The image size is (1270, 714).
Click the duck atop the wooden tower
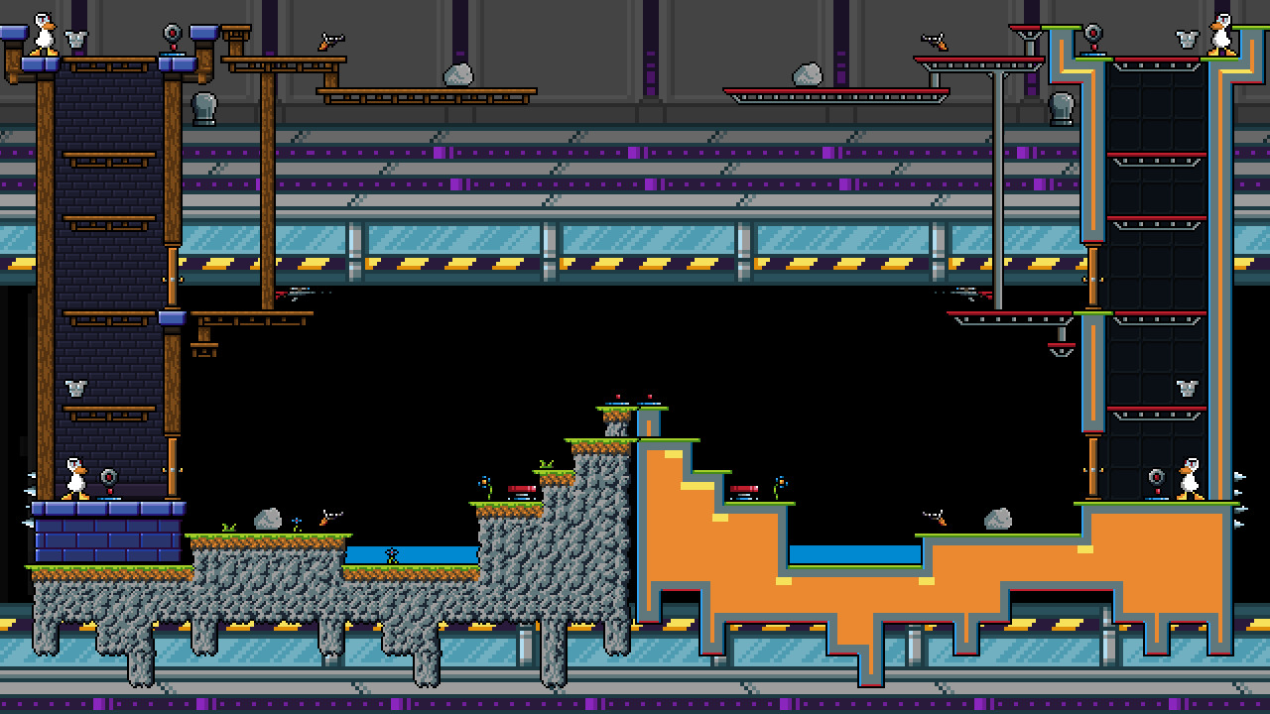point(43,34)
